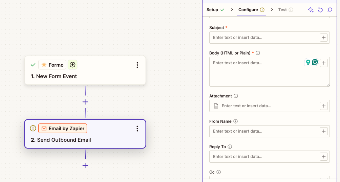Insert data into the Reply To field with plus
This screenshot has width=340, height=182.
tap(324, 157)
